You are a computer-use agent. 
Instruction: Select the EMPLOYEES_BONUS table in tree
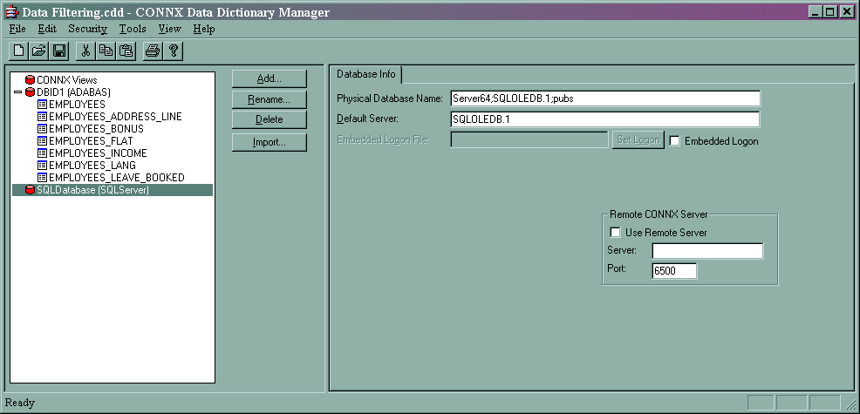pos(96,128)
